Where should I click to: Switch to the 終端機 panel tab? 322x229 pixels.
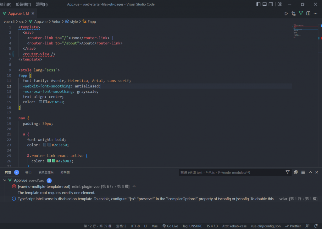65,172
